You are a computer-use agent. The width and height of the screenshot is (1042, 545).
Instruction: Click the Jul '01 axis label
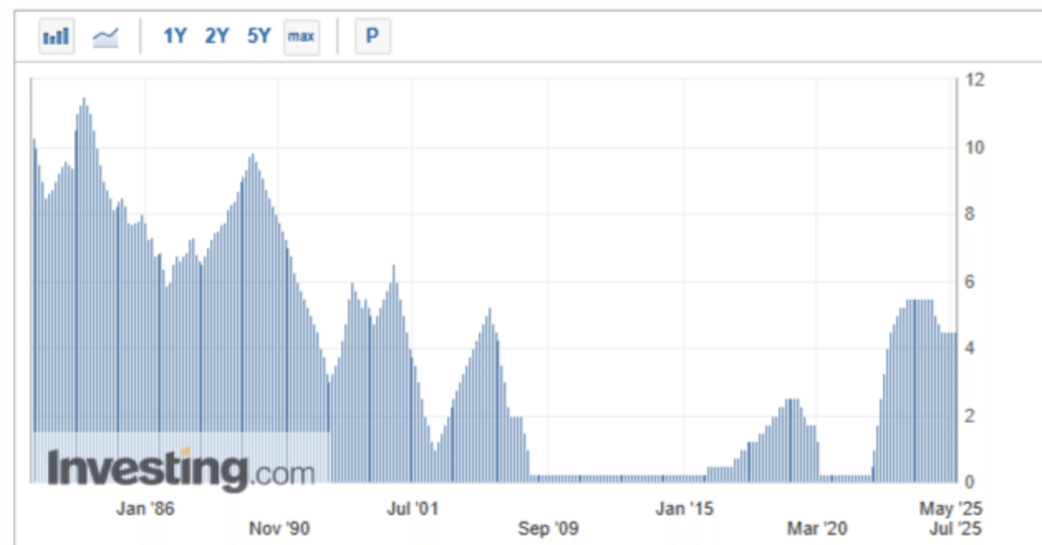tap(413, 509)
